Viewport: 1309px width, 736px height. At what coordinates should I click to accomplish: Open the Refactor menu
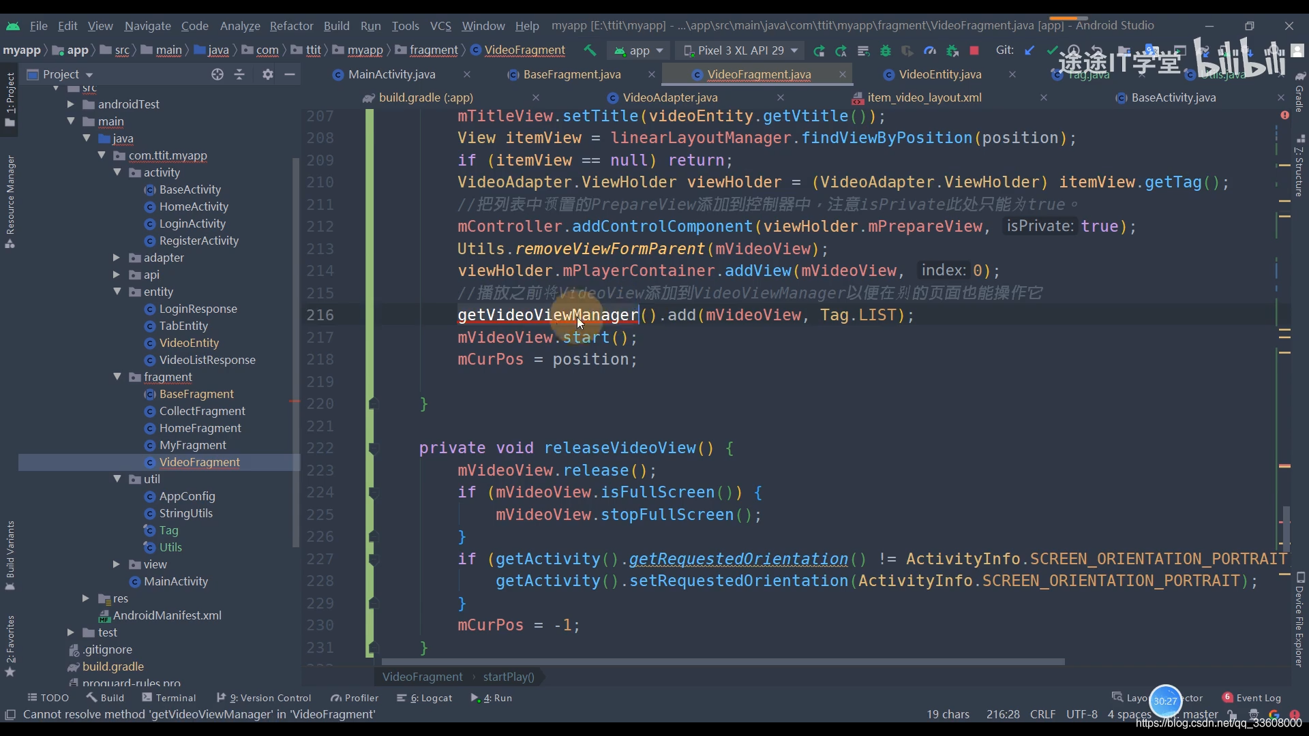(291, 26)
